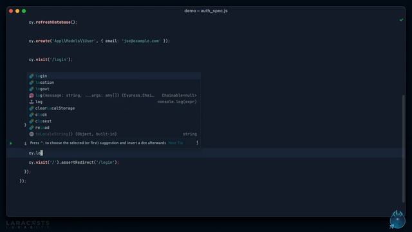This screenshot has width=412, height=232.
Task: Pick the log(message: string) Cypress suggestion
Action: [x=114, y=95]
